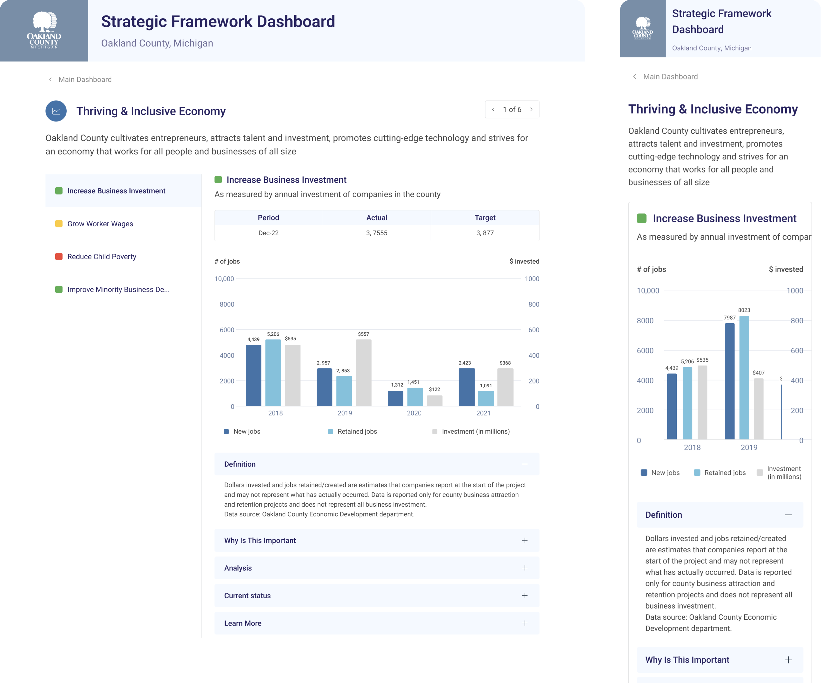Click the yellow status indicator for Grow Worker Wages

pyautogui.click(x=59, y=223)
